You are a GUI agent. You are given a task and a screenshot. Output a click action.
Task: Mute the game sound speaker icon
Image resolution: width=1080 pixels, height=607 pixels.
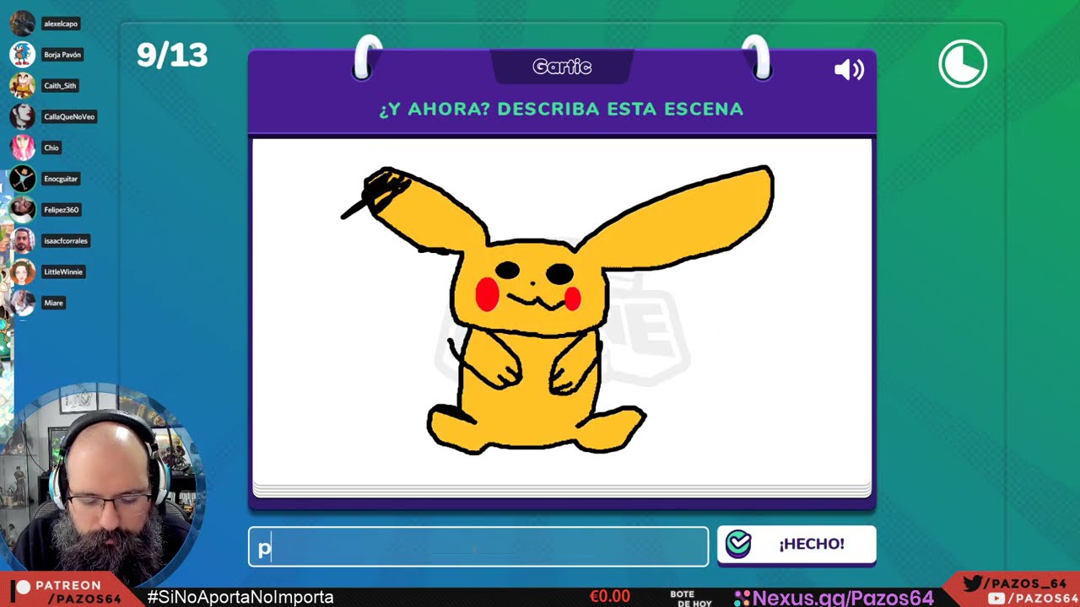(x=849, y=69)
